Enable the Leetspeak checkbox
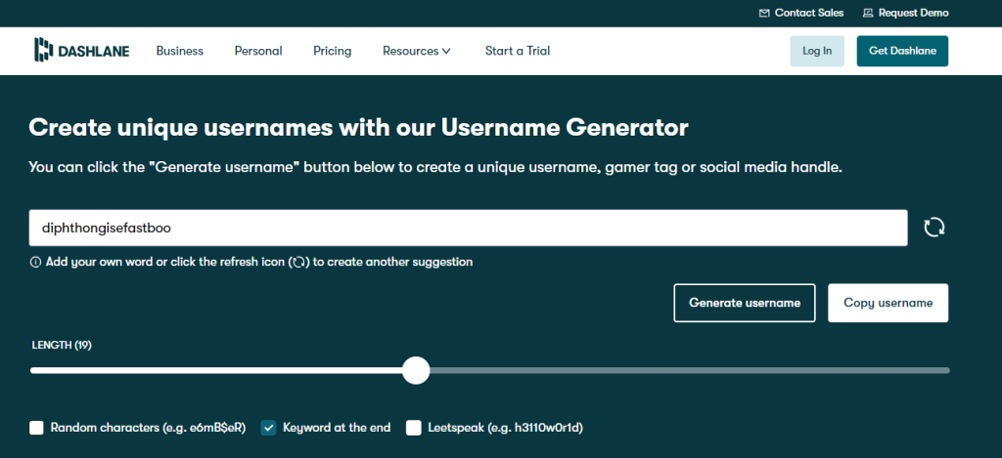 click(414, 428)
